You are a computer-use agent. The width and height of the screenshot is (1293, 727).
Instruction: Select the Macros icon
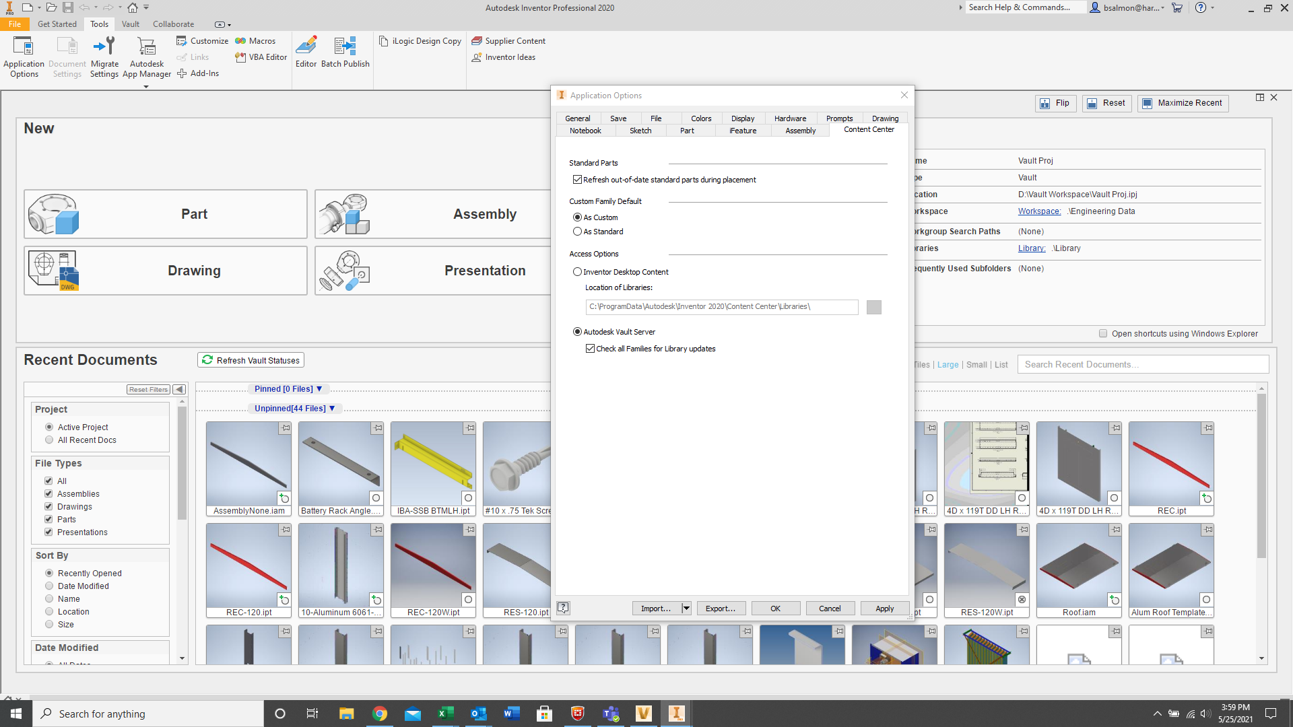(x=256, y=41)
